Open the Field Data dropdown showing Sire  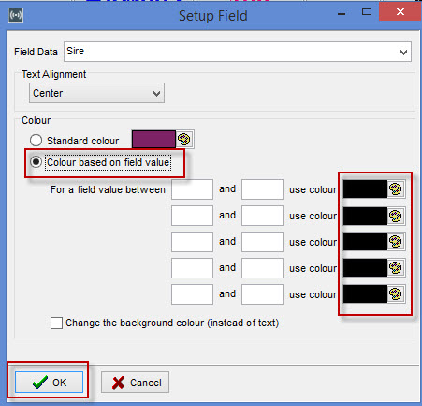[x=238, y=52]
